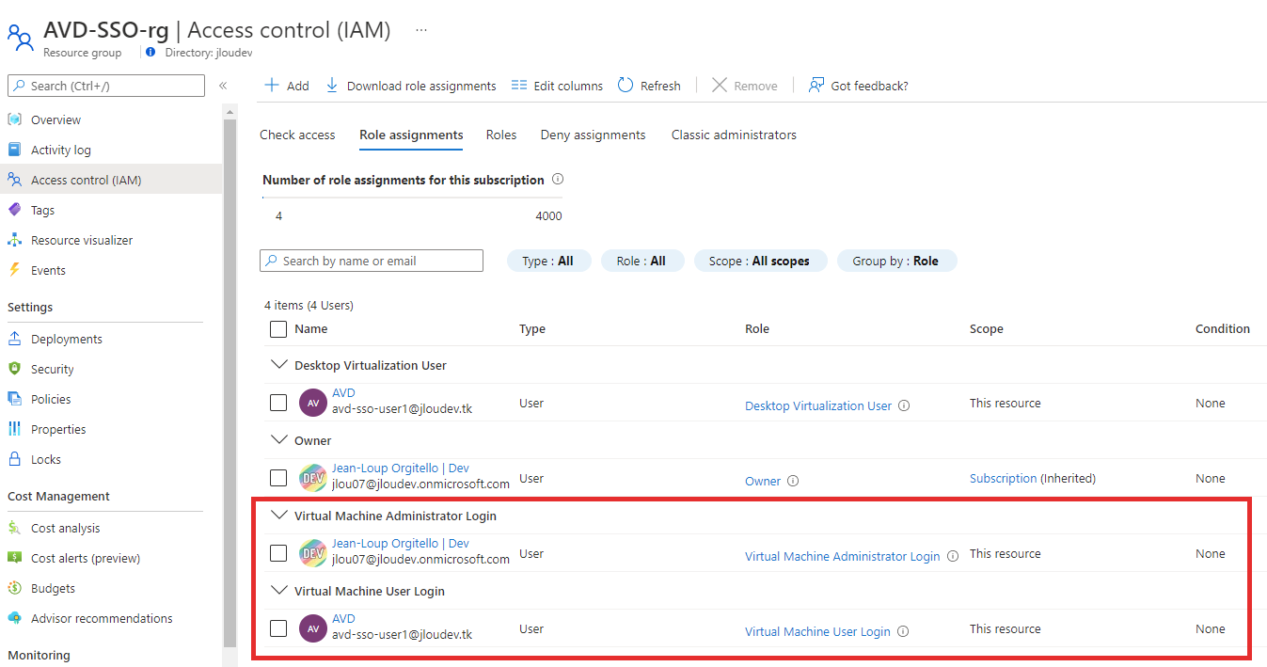The image size is (1267, 667).
Task: Click info icon next to Owner role
Action: click(793, 481)
